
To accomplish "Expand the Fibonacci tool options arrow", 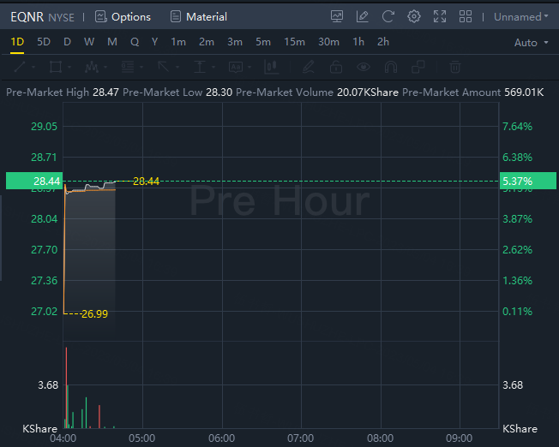I will (141, 67).
